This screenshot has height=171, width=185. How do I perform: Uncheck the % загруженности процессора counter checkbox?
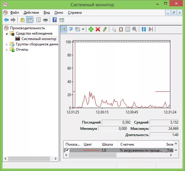67,150
